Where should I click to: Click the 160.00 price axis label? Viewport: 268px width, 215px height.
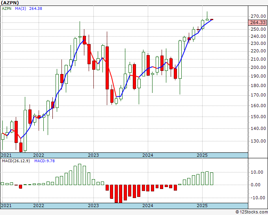pos(258,106)
